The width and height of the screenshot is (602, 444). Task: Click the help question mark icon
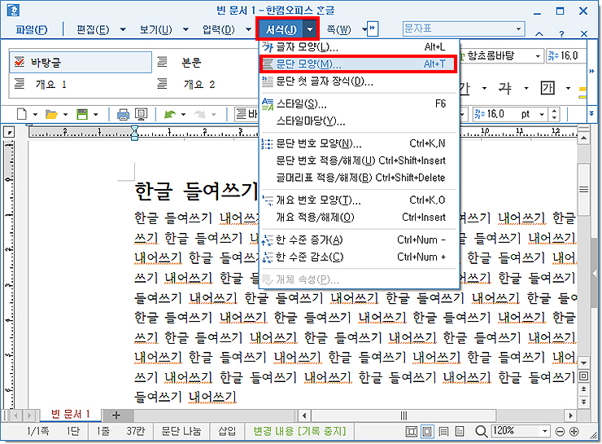pos(561,34)
